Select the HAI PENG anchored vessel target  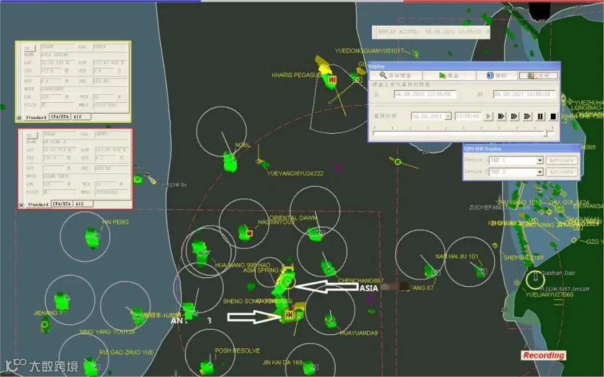pos(93,238)
